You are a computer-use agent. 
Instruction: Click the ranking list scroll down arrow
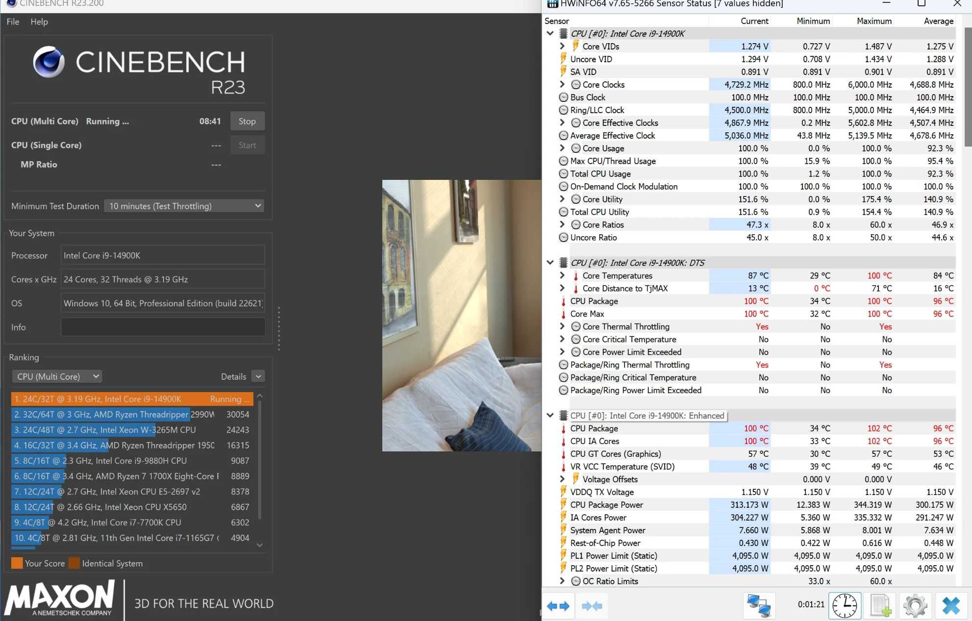[x=260, y=545]
